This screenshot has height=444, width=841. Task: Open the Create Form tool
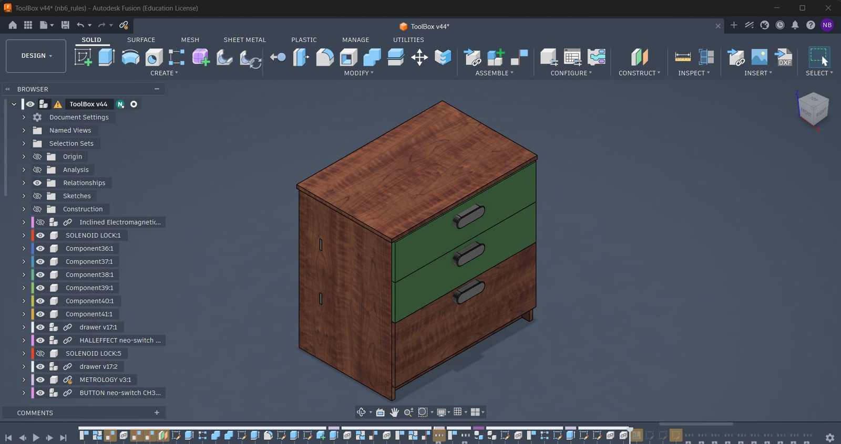[x=200, y=57]
